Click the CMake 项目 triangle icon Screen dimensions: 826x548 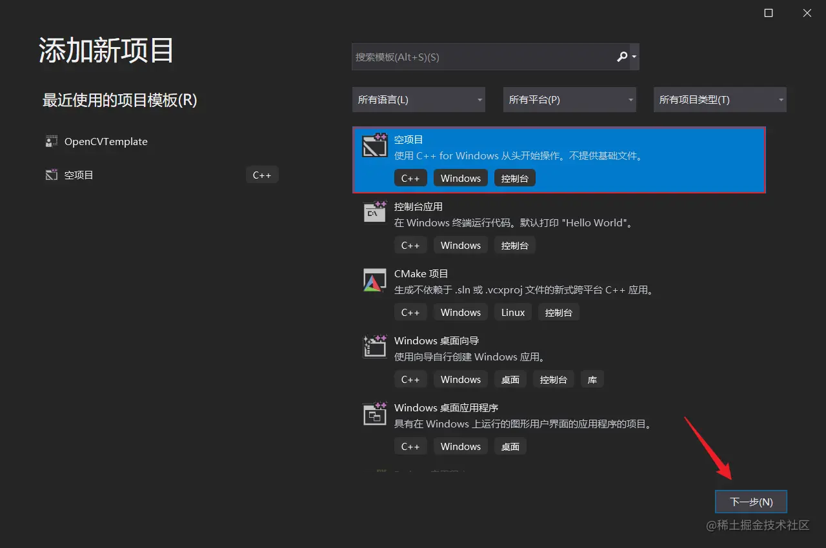[375, 280]
